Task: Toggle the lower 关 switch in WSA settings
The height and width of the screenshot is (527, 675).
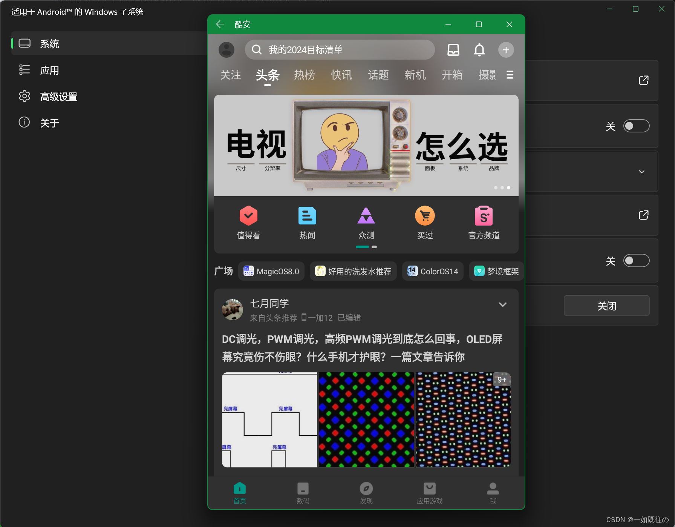Action: click(x=636, y=260)
